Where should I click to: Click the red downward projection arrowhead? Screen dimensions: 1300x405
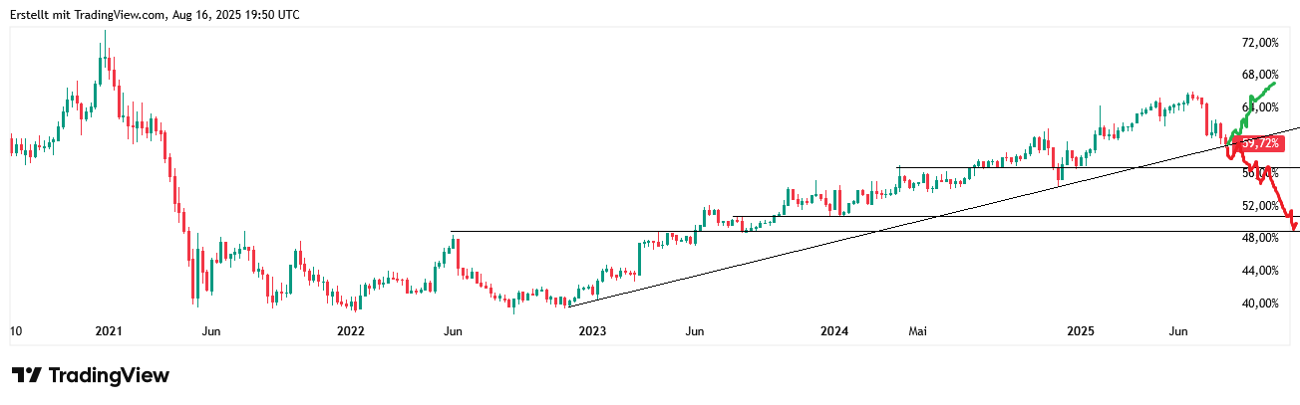point(1294,226)
